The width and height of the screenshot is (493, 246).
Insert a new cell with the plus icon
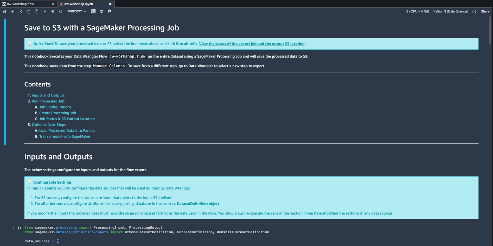(x=12, y=11)
